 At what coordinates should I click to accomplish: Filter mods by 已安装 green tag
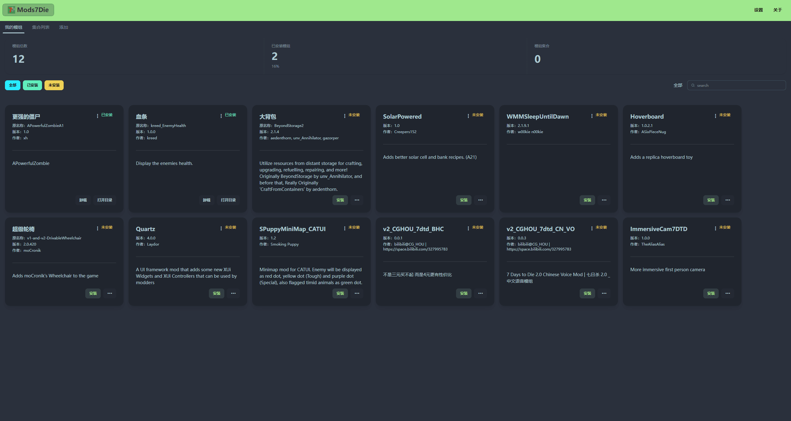(32, 85)
